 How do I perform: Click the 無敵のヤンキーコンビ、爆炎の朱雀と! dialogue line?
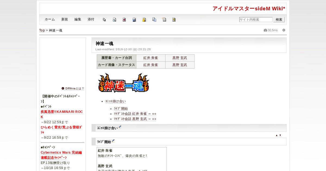click(122, 156)
